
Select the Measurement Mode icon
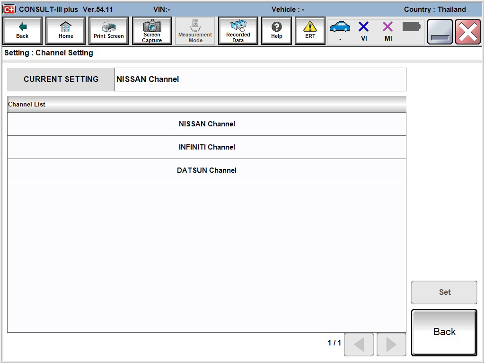pyautogui.click(x=194, y=30)
